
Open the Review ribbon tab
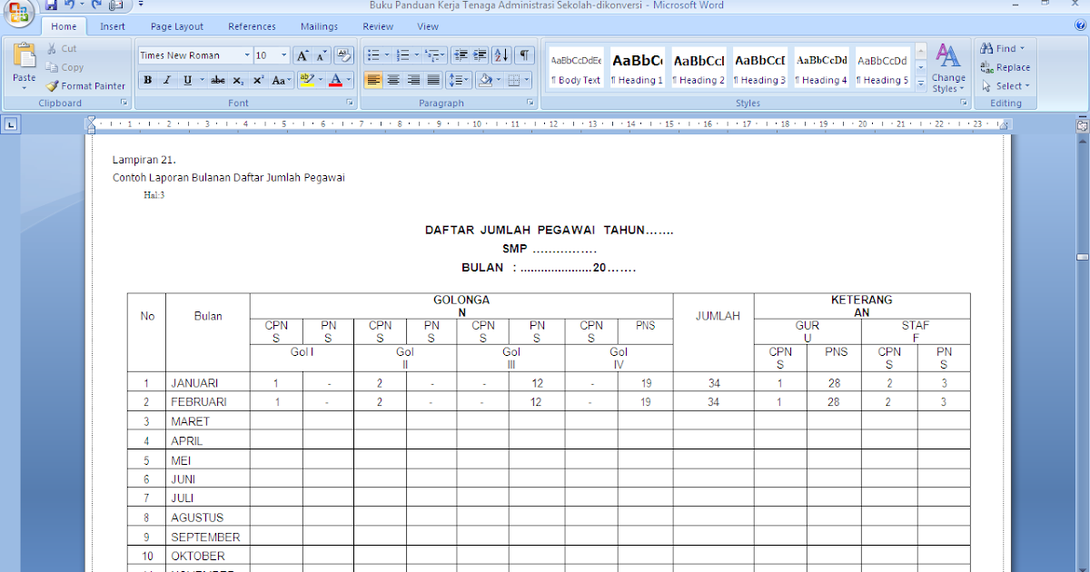pyautogui.click(x=377, y=26)
